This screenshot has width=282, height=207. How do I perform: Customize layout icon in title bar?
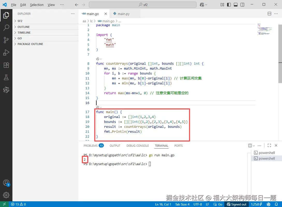[x=222, y=5]
